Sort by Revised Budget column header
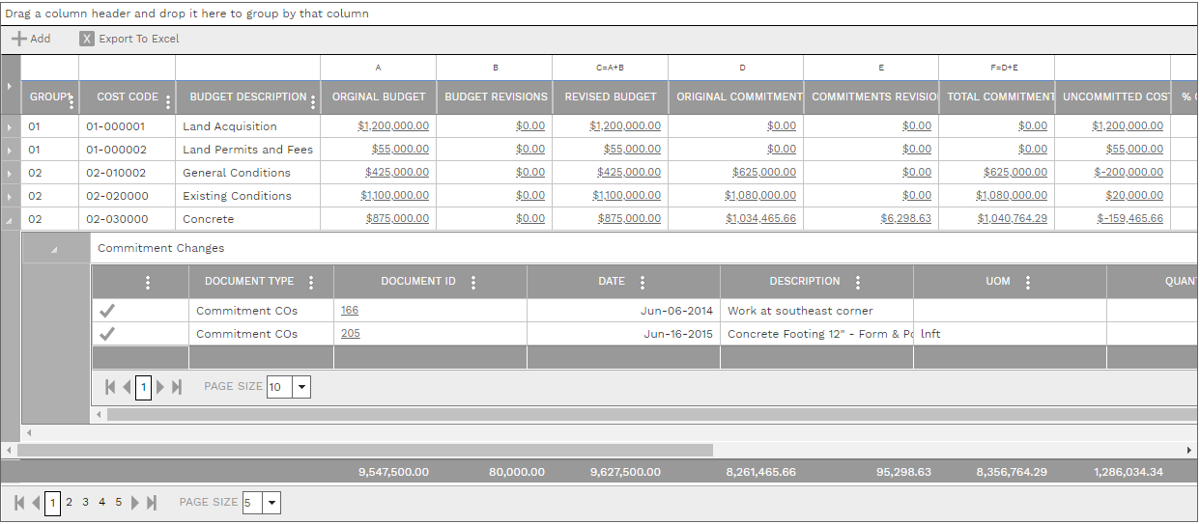Screen dimensions: 1200x524 point(610,97)
